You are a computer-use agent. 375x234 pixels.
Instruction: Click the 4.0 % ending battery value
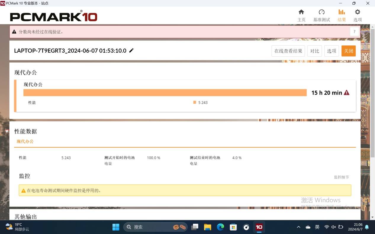click(237, 158)
